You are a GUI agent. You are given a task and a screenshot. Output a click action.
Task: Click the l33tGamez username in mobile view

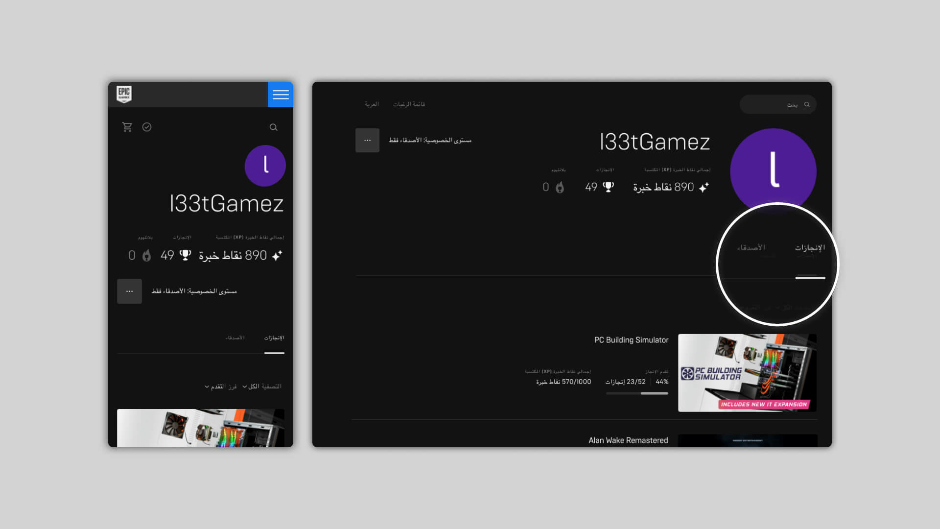click(227, 204)
